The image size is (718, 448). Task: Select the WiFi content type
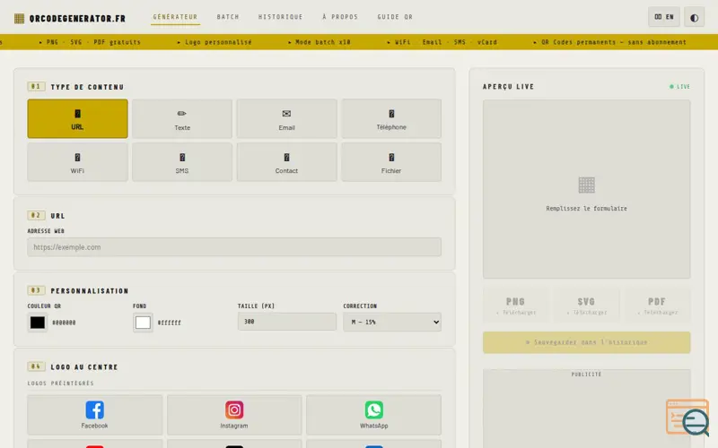(x=77, y=162)
